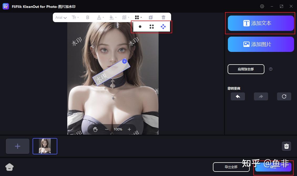Add a new image with the plus tile
297x176 pixels.
pyautogui.click(x=18, y=146)
